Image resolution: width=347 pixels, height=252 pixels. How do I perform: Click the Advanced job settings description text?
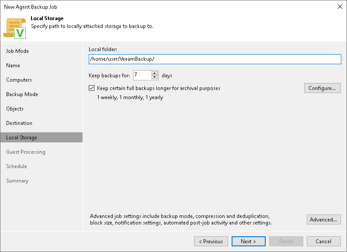point(181,220)
